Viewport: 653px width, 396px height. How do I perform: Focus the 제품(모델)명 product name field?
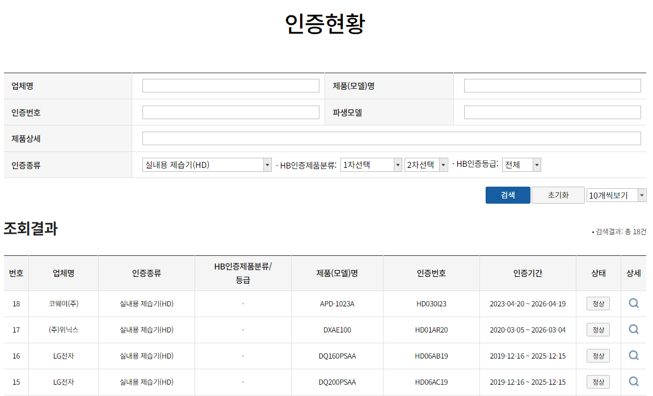point(552,85)
